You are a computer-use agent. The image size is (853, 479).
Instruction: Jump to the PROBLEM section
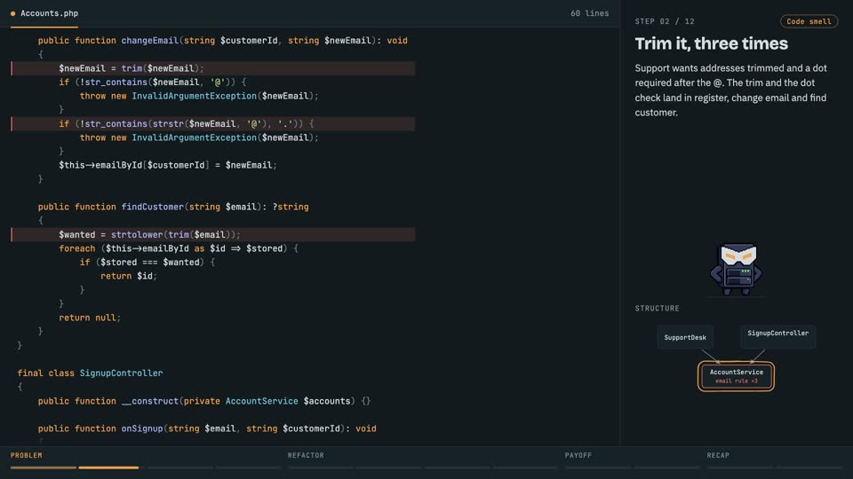[x=26, y=455]
